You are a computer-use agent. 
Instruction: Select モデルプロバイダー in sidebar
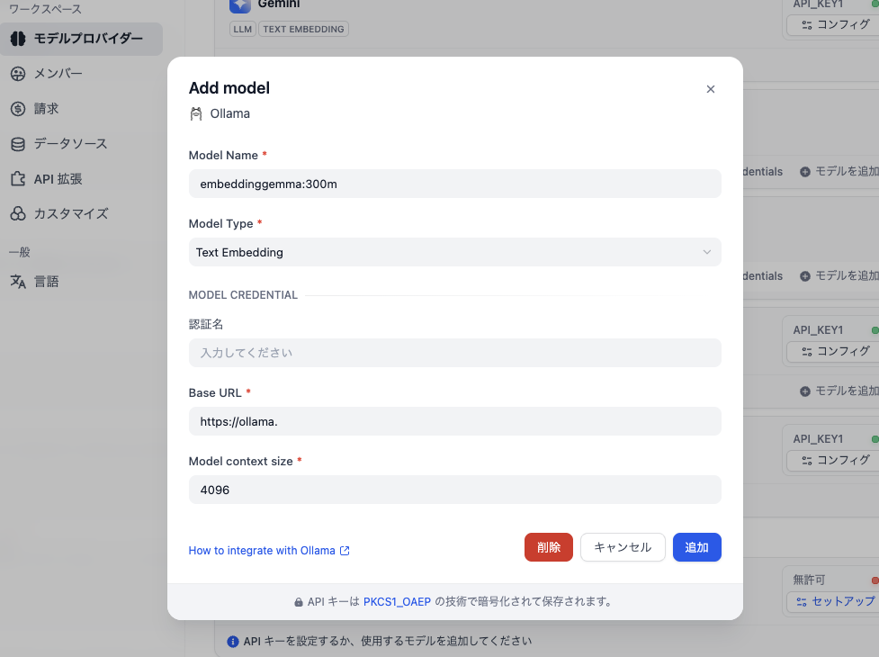(x=81, y=39)
